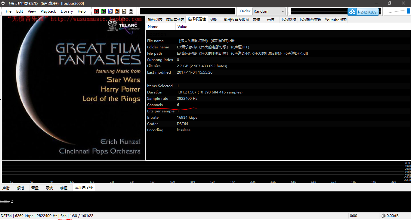The width and height of the screenshot is (411, 220).
Task: Click the green alien toolbar icon
Action: coord(103,11)
